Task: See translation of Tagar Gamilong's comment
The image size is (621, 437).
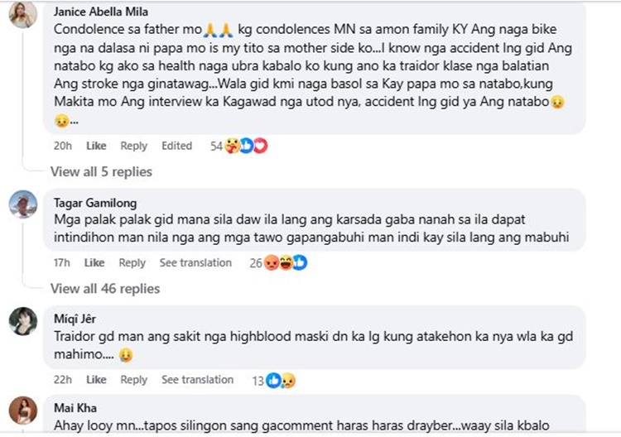Action: point(195,262)
